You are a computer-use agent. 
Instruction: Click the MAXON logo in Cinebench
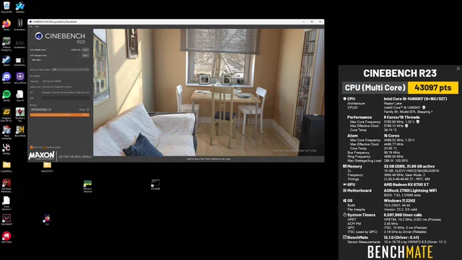point(41,155)
